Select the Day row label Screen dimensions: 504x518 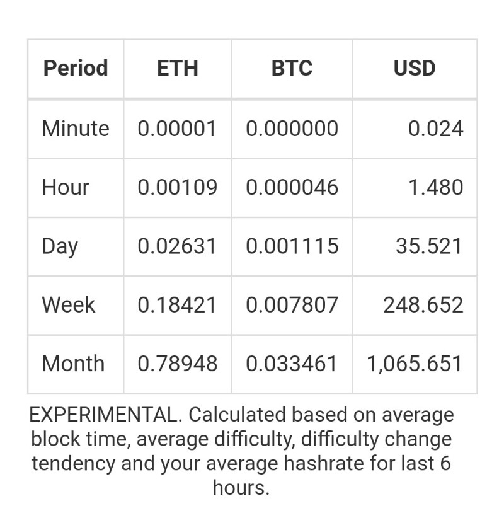[x=60, y=246]
